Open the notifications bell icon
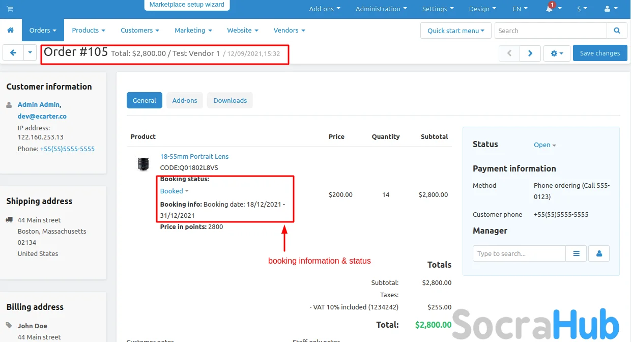Image resolution: width=631 pixels, height=342 pixels. [550, 9]
